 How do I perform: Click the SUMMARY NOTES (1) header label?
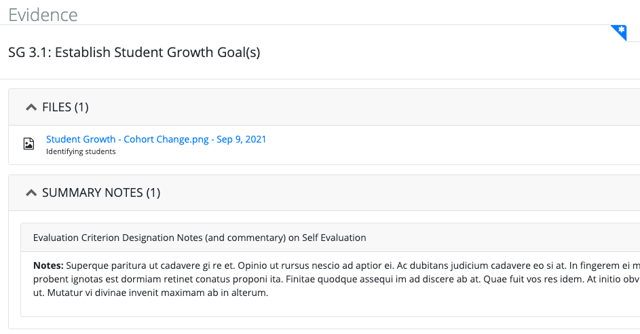(x=101, y=192)
